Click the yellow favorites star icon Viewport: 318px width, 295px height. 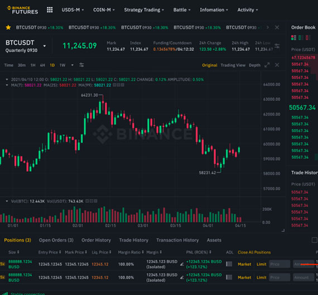click(8, 27)
